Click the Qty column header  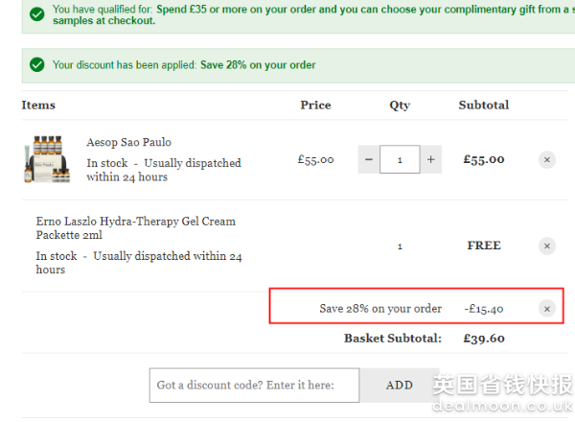[400, 105]
